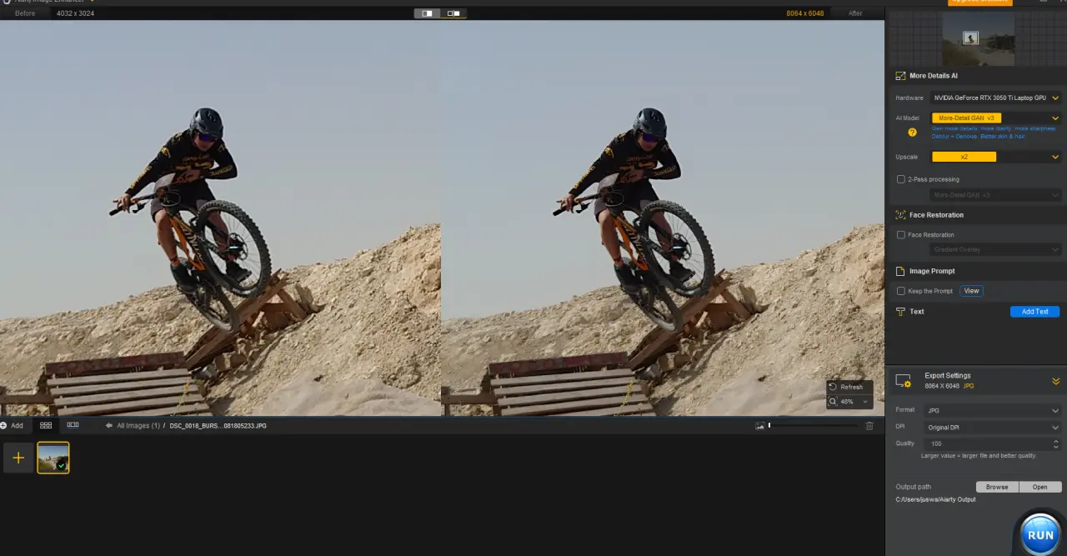Enable the Face Restoration checkbox
Image resolution: width=1067 pixels, height=556 pixels.
900,235
